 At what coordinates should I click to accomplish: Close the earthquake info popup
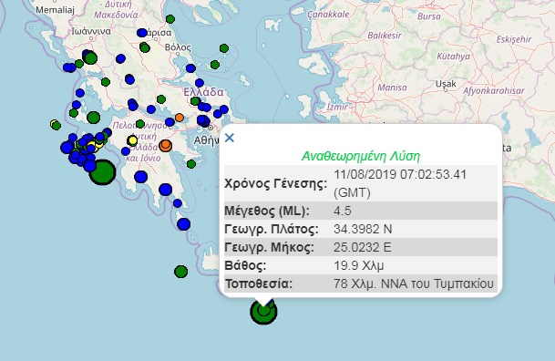230,138
